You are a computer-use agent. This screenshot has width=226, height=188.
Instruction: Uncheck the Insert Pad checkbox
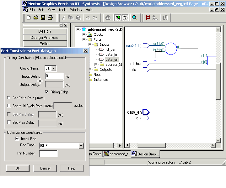pyautogui.click(x=17, y=138)
